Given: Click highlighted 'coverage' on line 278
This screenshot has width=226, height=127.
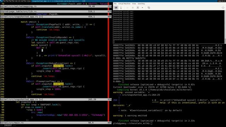Looking at the screenshot, I should click(58, 84).
